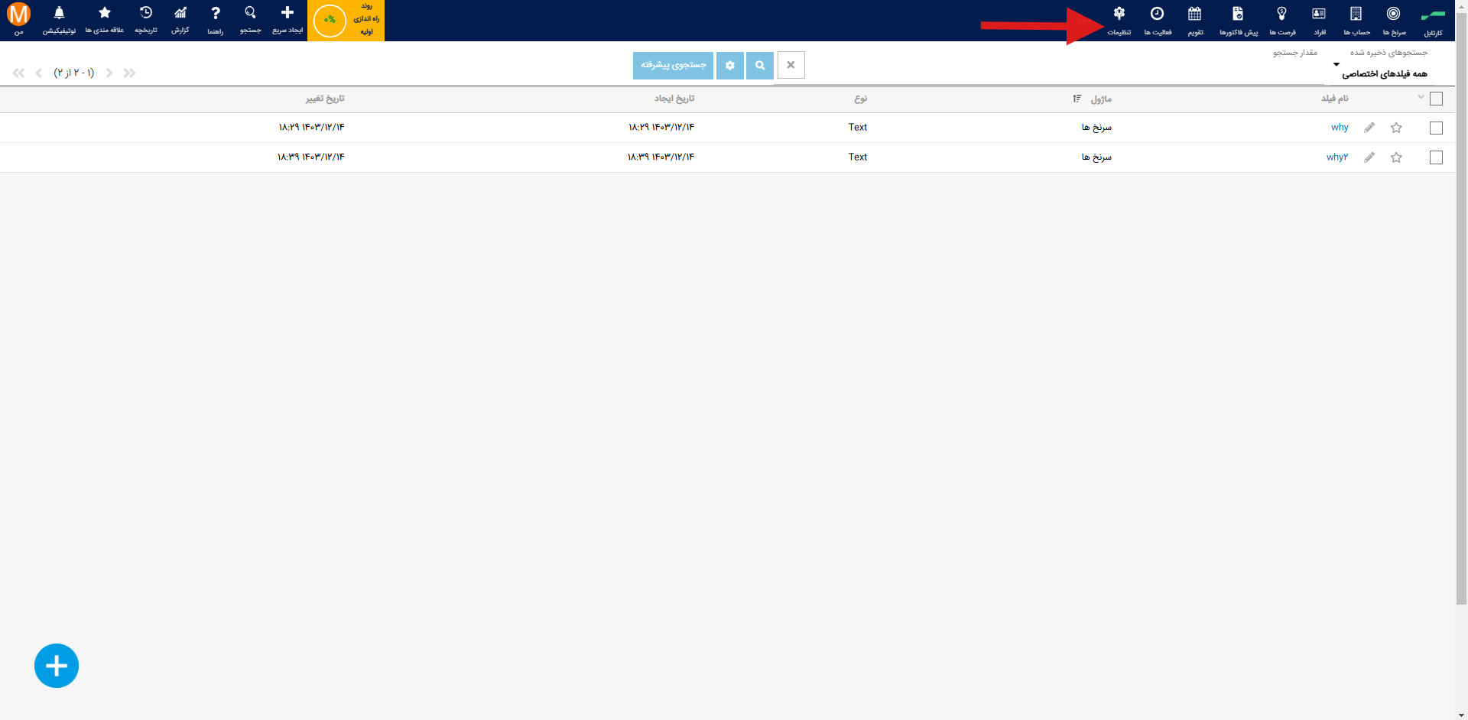The width and height of the screenshot is (1468, 720).
Task: Edit the 'why' field via pencil icon
Action: [x=1369, y=128]
